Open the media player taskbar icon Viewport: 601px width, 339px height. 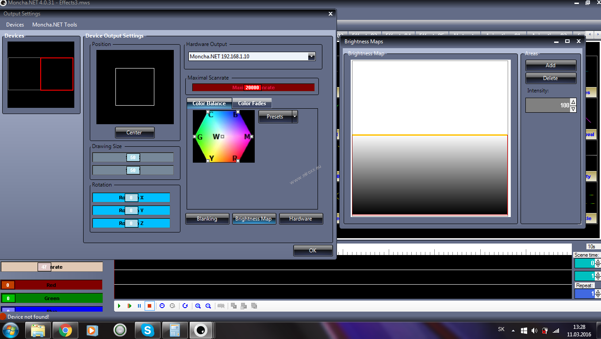(x=92, y=330)
